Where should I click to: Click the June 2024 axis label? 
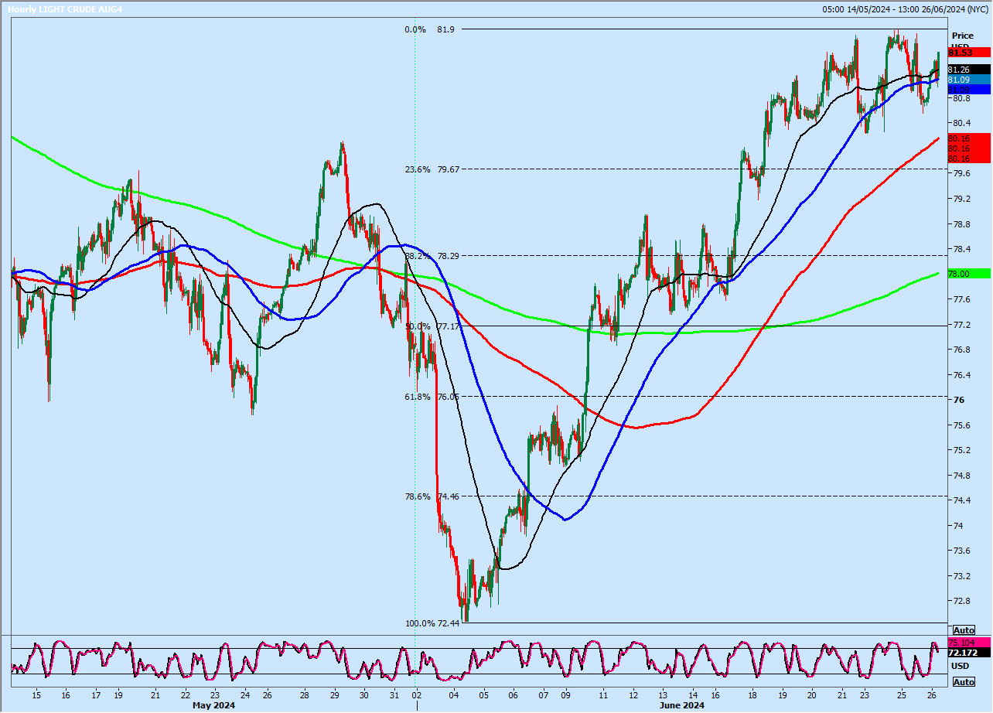[x=682, y=706]
